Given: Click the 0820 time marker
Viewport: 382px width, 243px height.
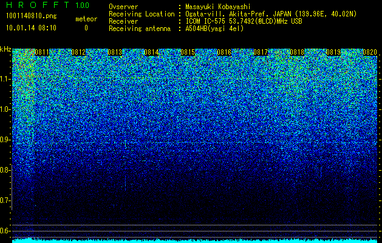Looking at the screenshot, I should (370, 52).
